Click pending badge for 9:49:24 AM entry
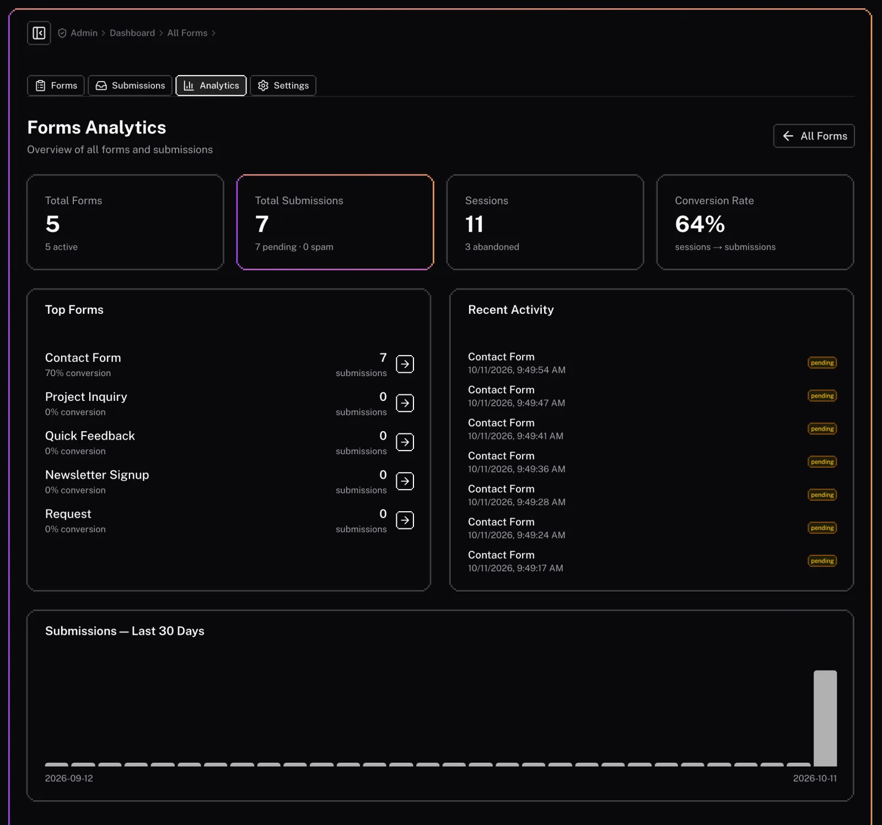 [x=822, y=528]
